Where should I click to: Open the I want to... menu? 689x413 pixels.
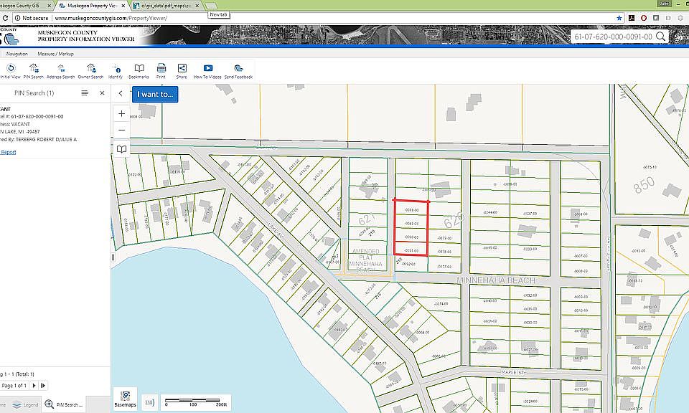(154, 94)
